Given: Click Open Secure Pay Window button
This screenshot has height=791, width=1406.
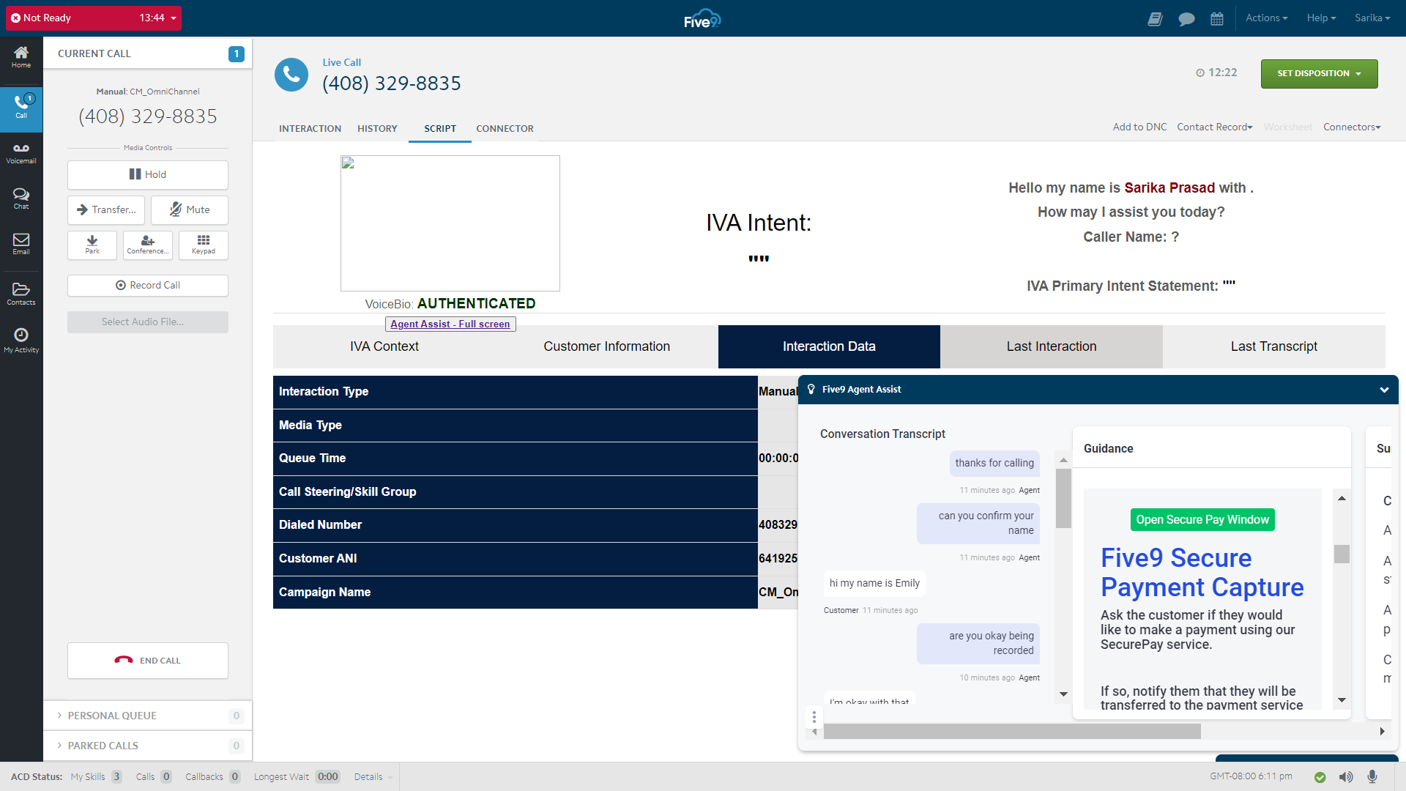Looking at the screenshot, I should click(1202, 519).
